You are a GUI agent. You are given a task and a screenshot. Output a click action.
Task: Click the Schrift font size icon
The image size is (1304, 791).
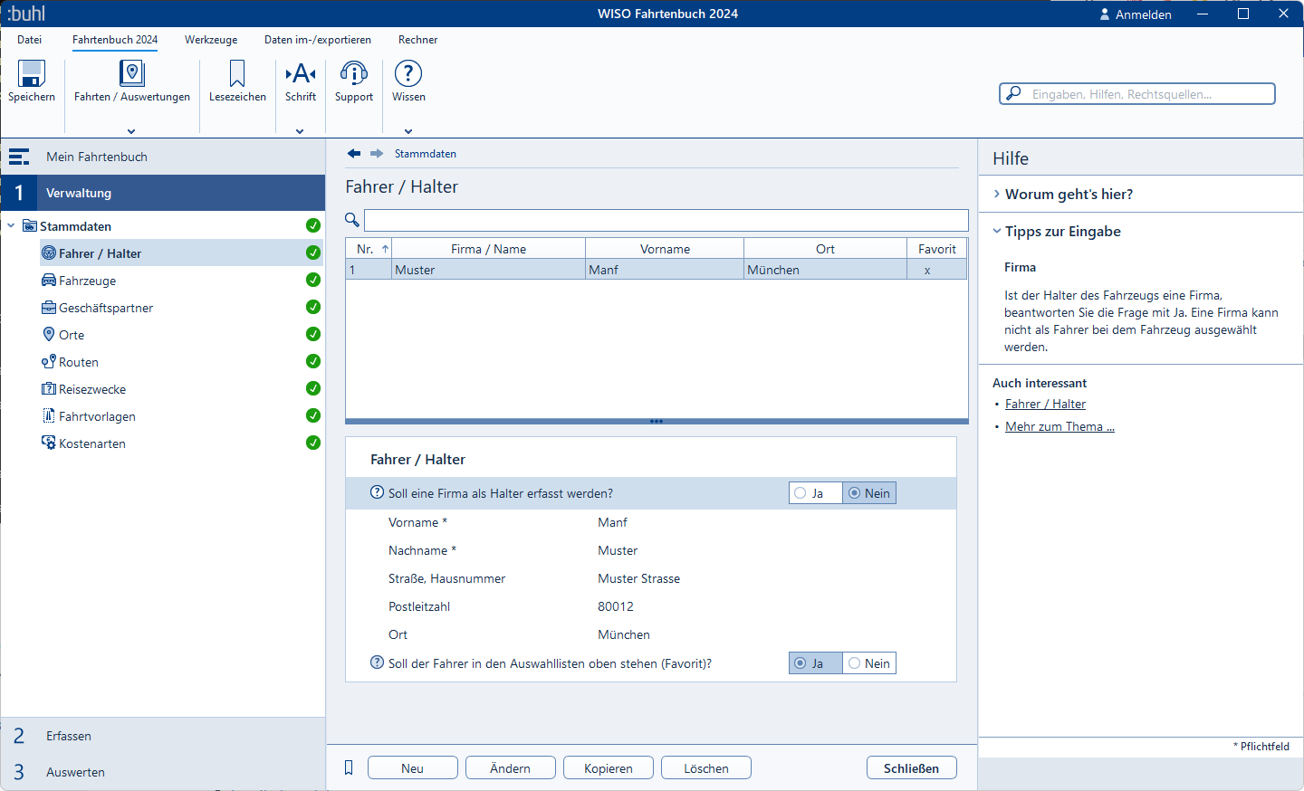301,73
